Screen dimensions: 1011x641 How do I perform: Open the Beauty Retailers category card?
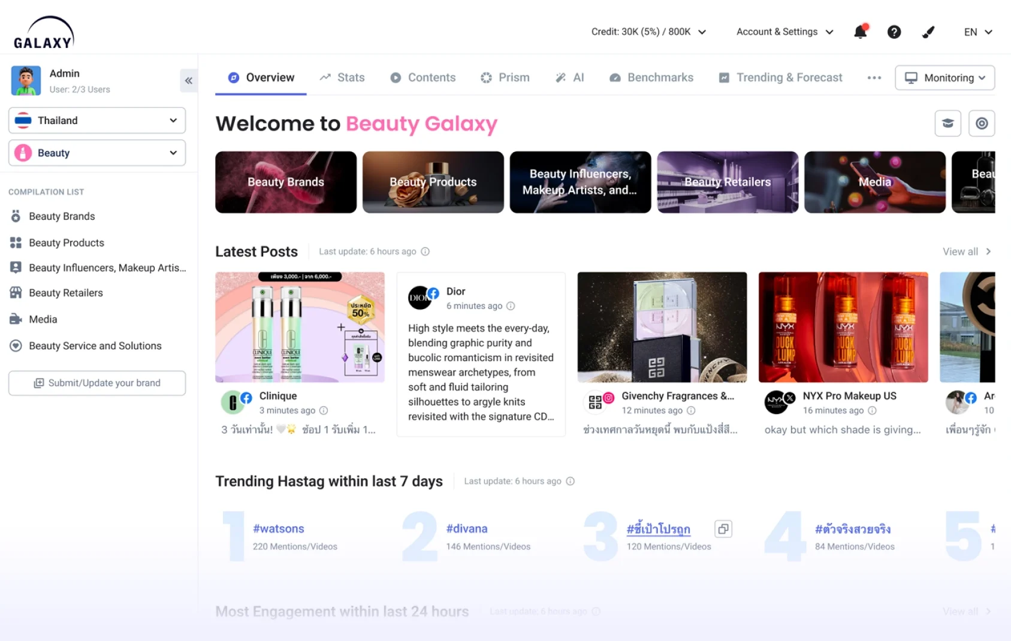coord(728,182)
